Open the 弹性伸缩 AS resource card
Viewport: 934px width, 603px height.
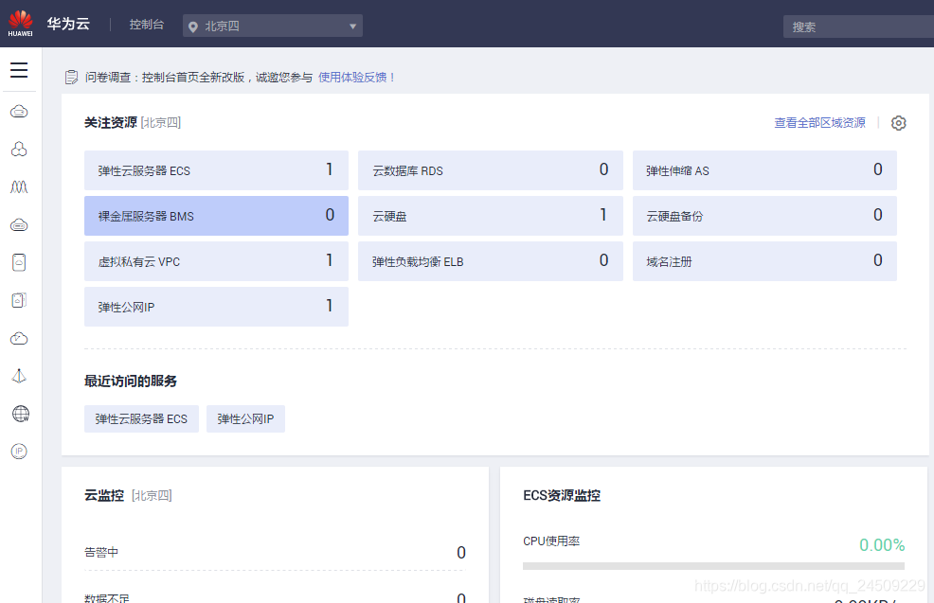[x=764, y=170]
